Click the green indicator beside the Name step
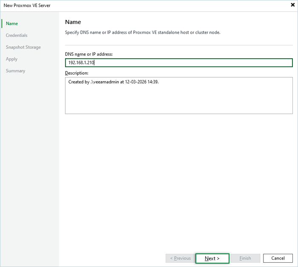 click(2, 23)
